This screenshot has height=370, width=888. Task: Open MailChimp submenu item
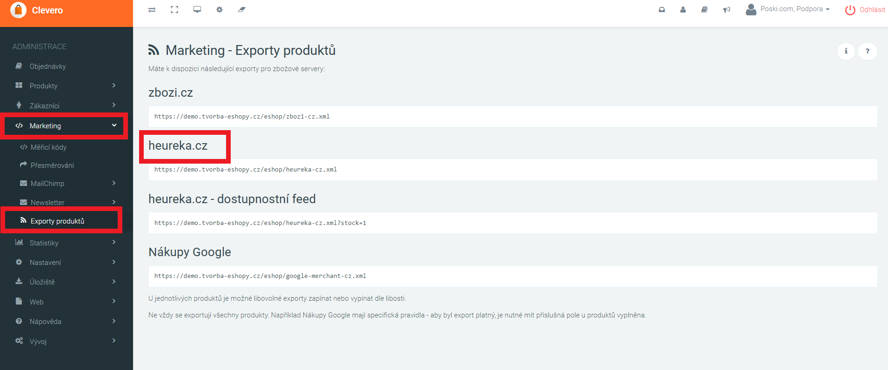tap(47, 184)
